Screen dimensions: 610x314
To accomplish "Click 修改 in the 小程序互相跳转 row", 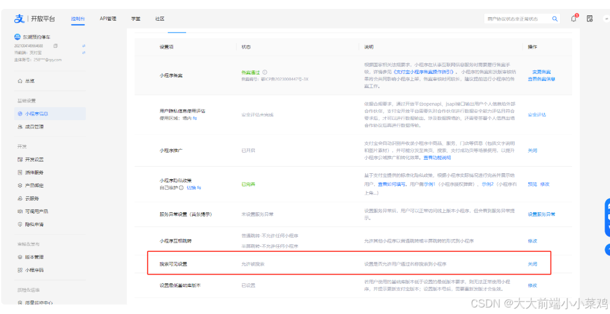I will [x=532, y=241].
